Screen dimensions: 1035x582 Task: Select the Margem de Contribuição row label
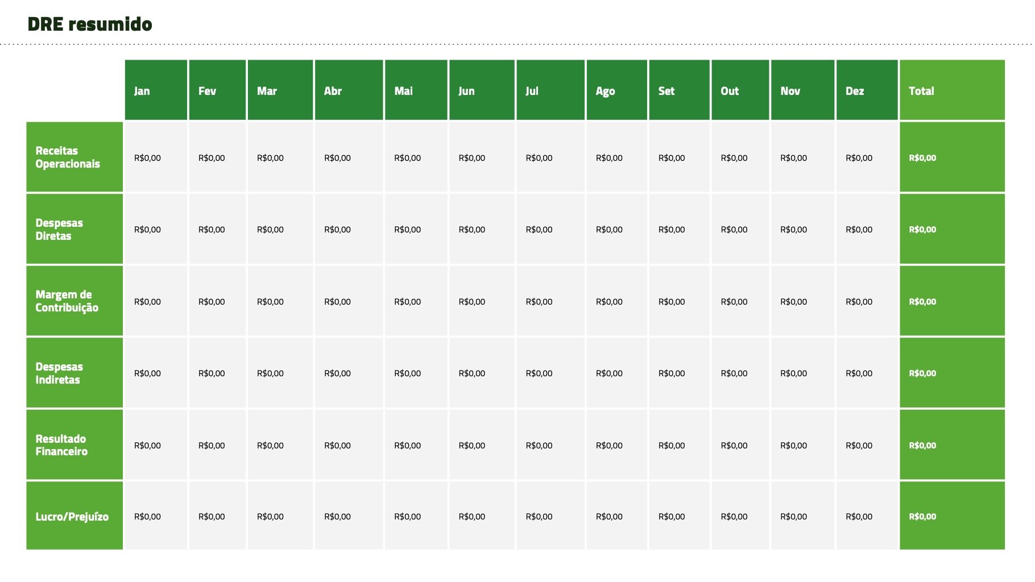74,301
